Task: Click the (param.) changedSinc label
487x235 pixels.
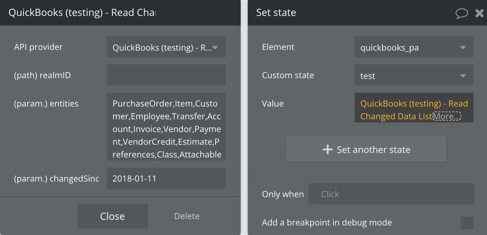Action: click(57, 179)
